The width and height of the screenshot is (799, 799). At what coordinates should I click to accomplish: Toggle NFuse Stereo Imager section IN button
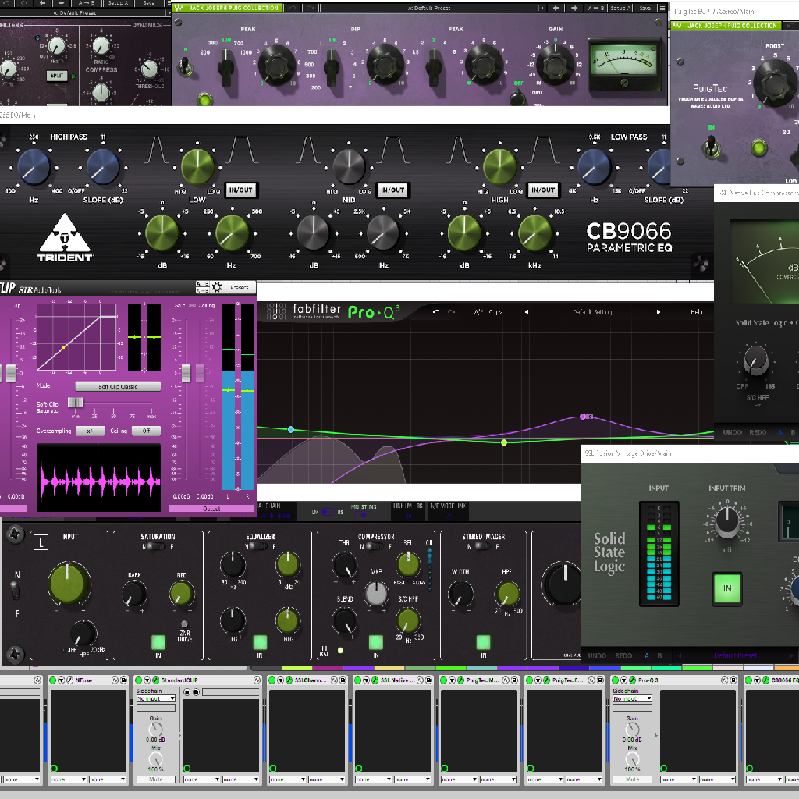(x=483, y=642)
